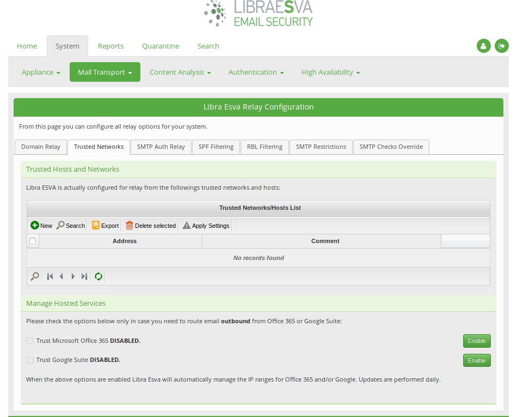Viewport: 517px width, 417px height.
Task: Click the New icon to add a trusted network
Action: coord(37,225)
